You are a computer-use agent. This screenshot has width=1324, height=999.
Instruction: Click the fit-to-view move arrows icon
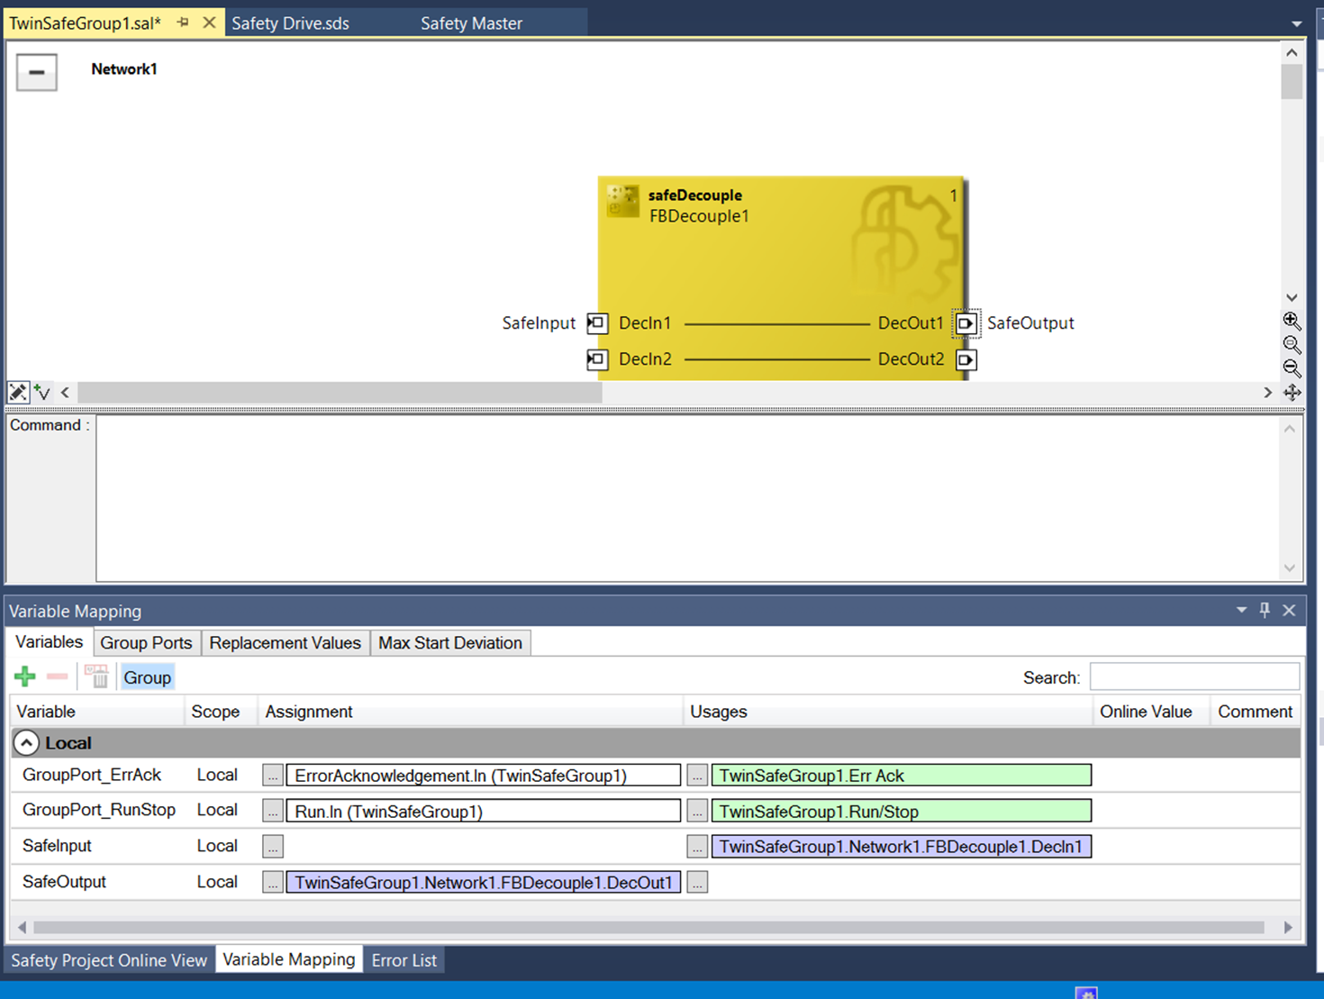[1292, 393]
